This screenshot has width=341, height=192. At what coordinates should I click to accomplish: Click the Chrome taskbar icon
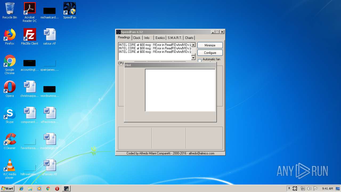(48, 189)
